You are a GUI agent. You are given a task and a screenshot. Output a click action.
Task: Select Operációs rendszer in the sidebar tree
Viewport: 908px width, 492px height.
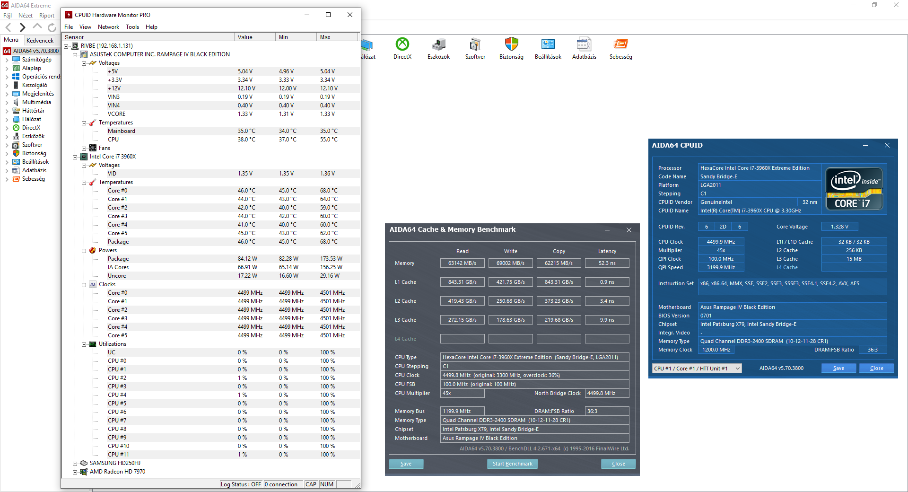point(41,77)
